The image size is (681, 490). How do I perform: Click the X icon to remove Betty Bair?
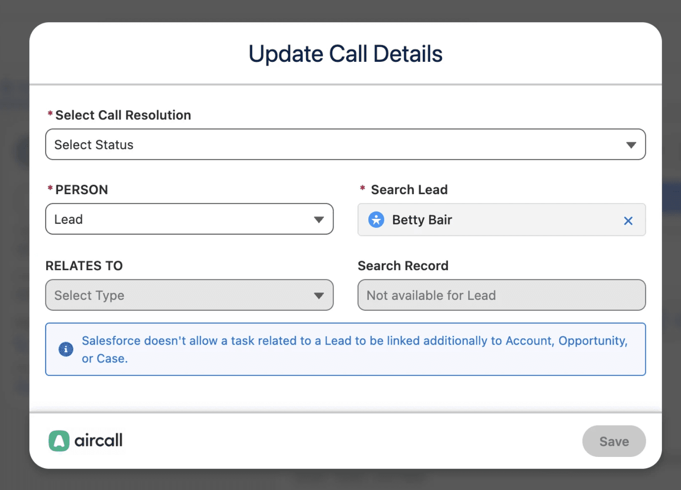tap(628, 221)
